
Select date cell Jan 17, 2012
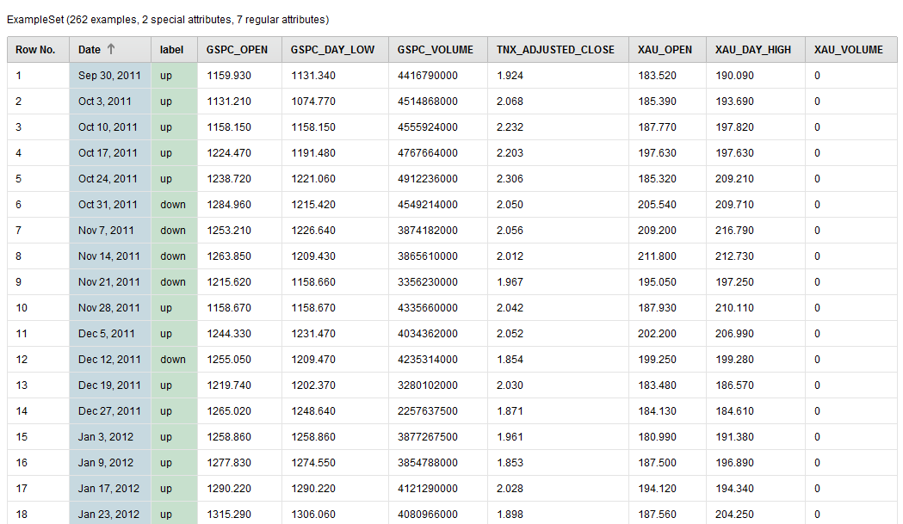(x=108, y=489)
